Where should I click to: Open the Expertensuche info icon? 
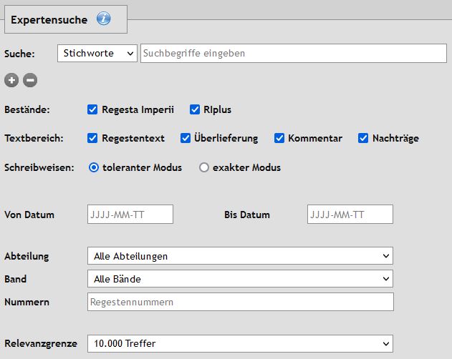[103, 19]
